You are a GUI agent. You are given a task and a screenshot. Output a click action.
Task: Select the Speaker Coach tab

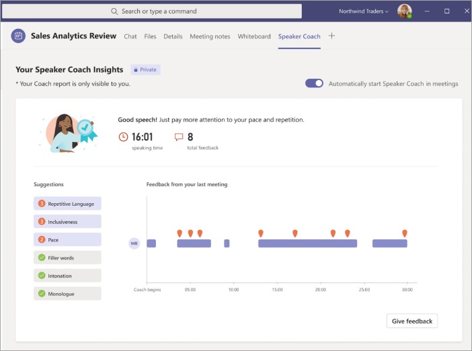(x=299, y=36)
